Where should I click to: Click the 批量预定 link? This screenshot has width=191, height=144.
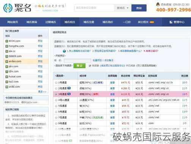(97, 60)
